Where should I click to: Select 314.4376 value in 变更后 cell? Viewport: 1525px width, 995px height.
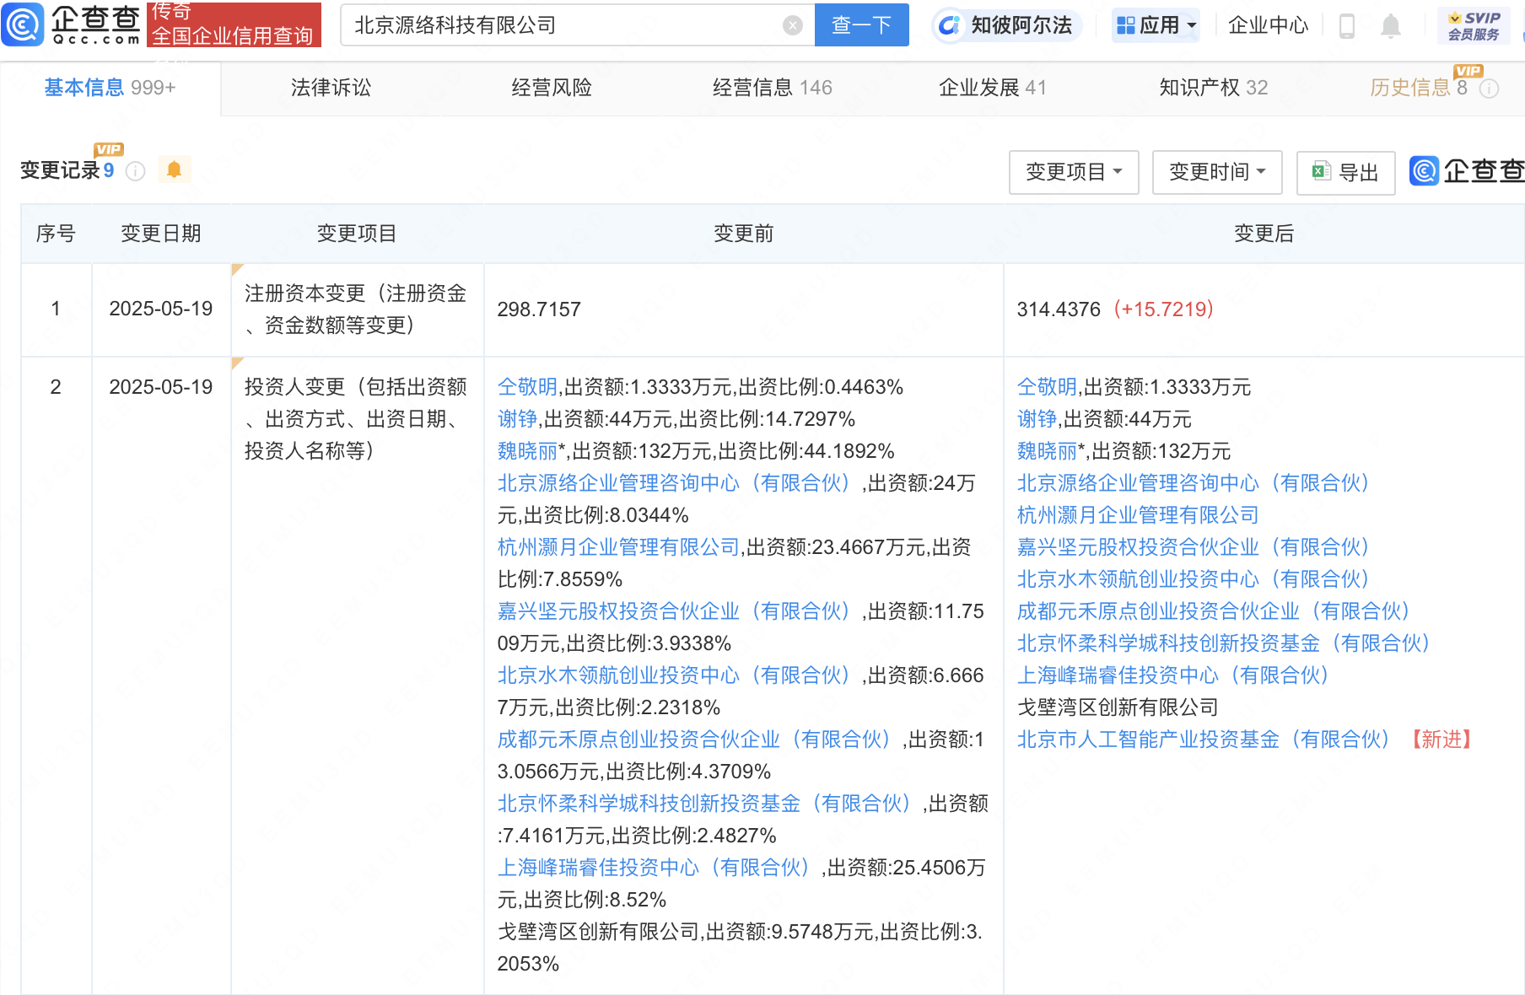tap(1059, 309)
